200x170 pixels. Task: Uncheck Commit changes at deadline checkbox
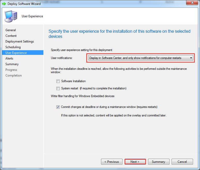(58, 107)
